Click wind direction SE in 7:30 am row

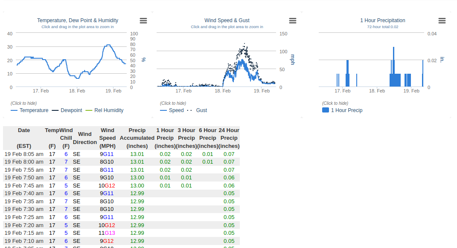point(77,209)
